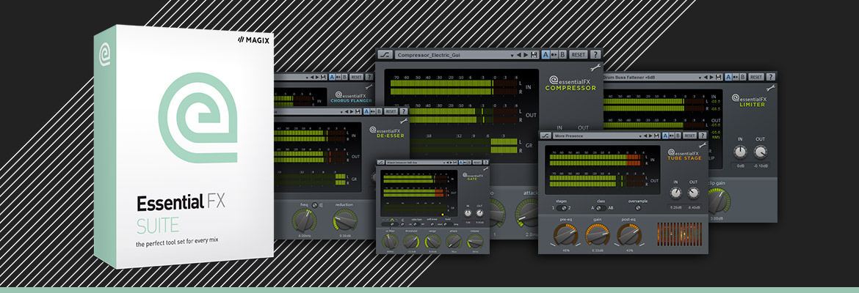Click preset dropdown arrow in Limiter
Image resolution: width=859 pixels, height=293 pixels.
pos(700,78)
